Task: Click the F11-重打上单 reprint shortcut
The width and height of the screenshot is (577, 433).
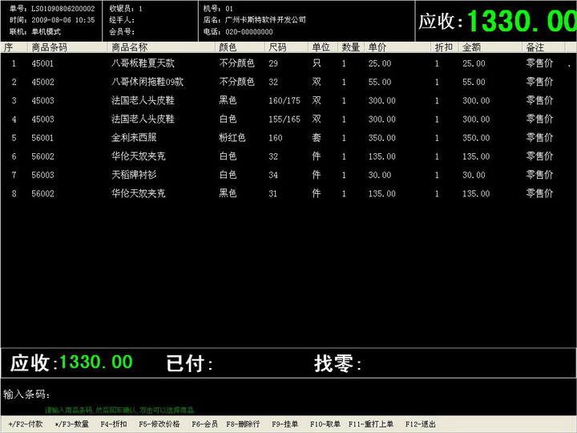Action: point(371,424)
